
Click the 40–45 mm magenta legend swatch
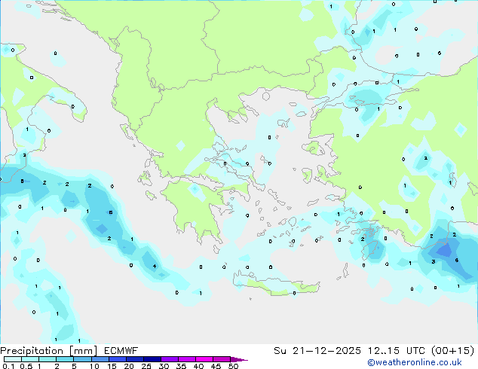coord(204,359)
